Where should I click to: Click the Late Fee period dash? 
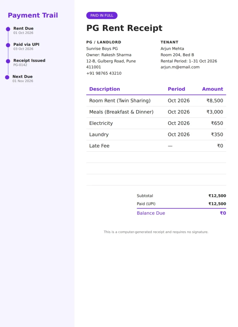[170, 146]
